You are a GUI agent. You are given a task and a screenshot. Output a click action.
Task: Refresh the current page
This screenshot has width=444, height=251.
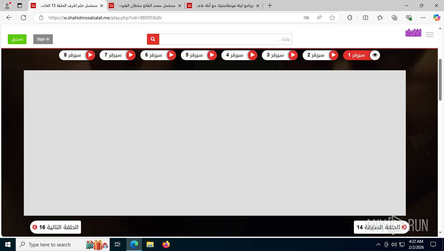tap(24, 18)
